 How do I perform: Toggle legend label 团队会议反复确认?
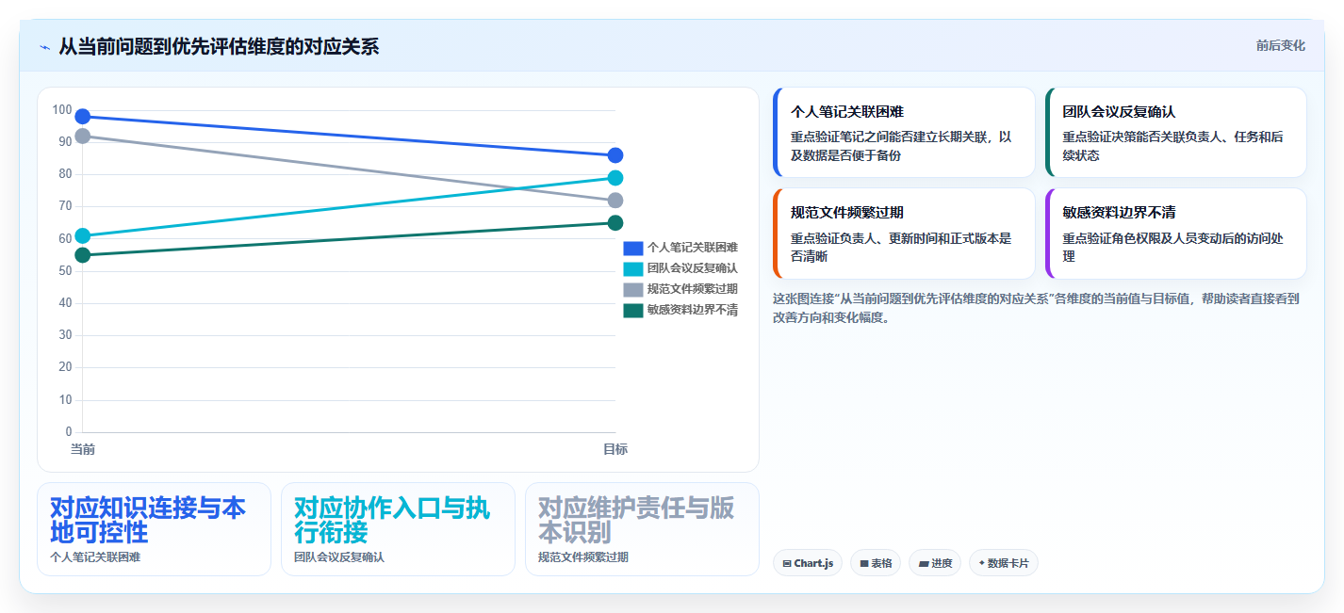[693, 268]
